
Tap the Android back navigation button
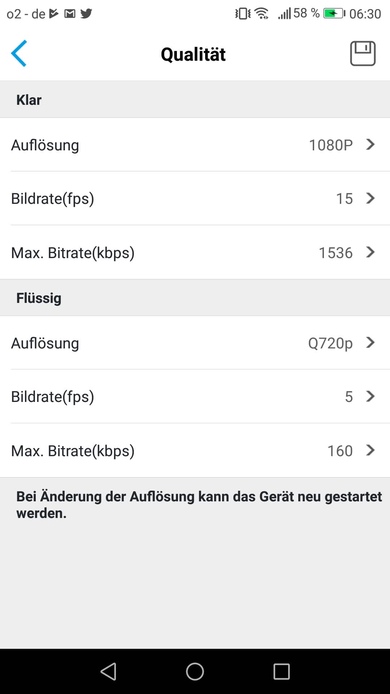108,672
